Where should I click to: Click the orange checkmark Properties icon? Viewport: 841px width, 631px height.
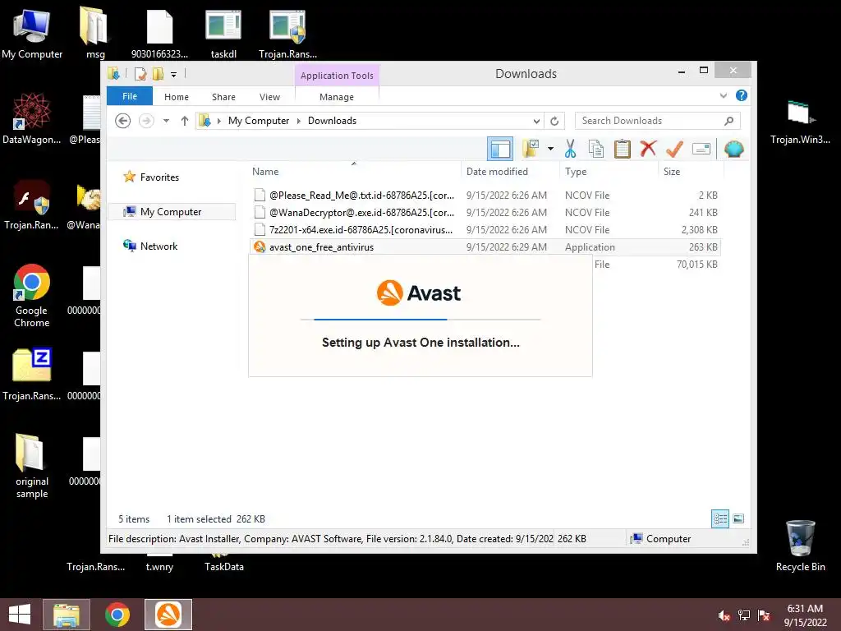674,149
